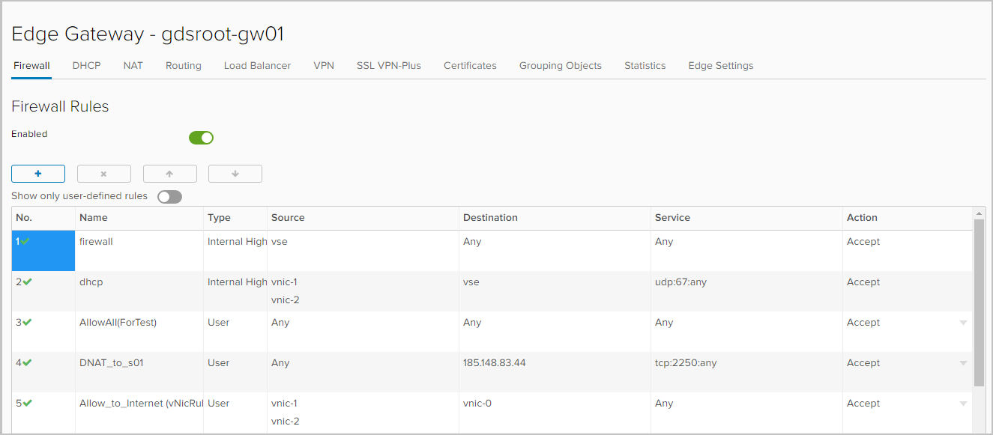The height and width of the screenshot is (435, 993).
Task: Select the move rule down arrow icon
Action: coord(235,173)
